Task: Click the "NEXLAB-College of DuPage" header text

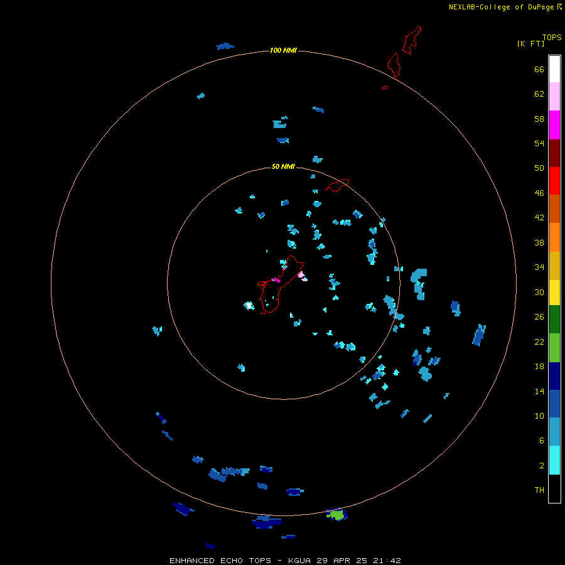Action: click(501, 7)
